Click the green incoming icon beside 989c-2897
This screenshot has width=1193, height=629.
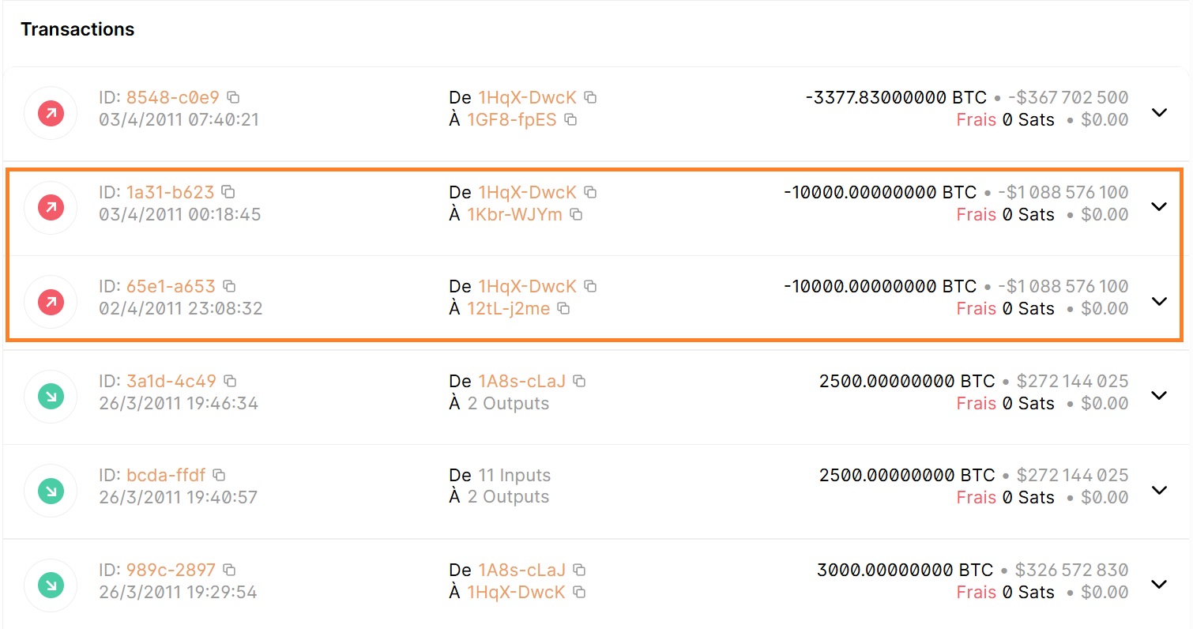(x=50, y=585)
